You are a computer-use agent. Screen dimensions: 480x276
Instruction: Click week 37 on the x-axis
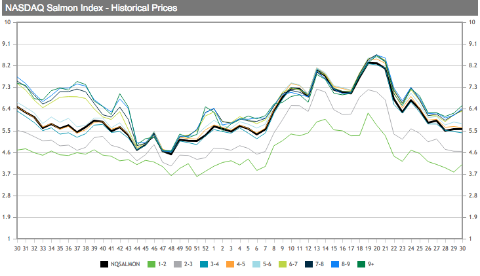[x=77, y=249]
